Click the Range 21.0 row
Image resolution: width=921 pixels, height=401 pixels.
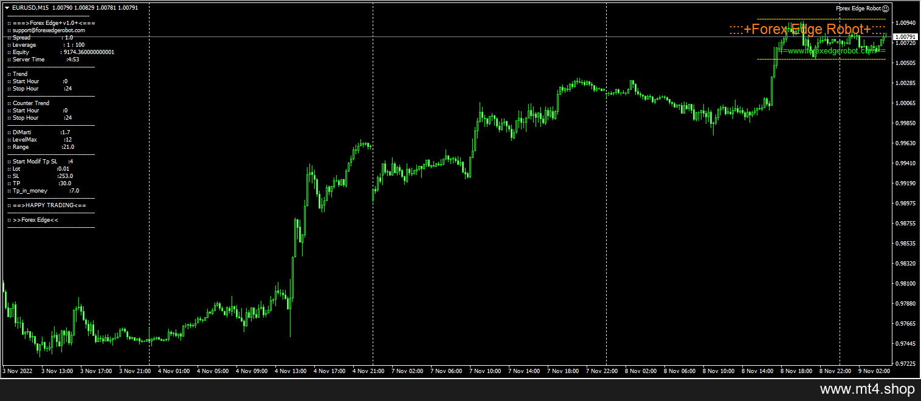tap(41, 146)
